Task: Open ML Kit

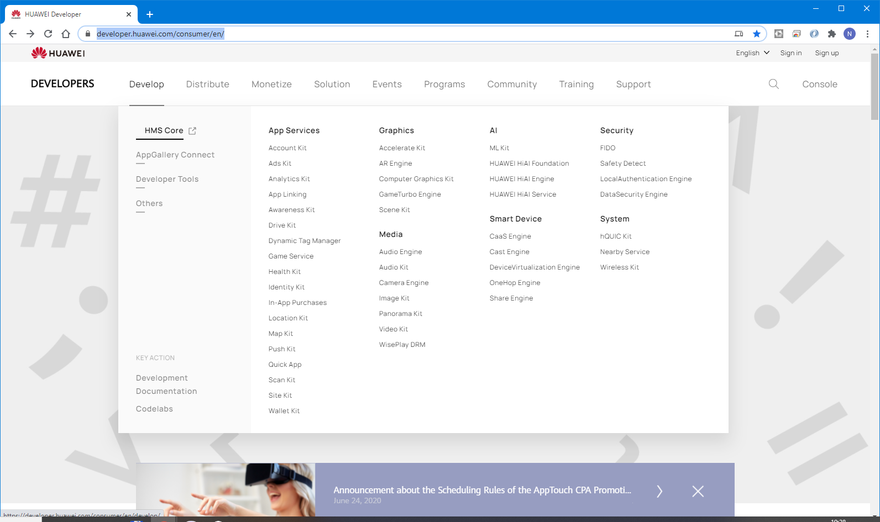Action: click(x=500, y=148)
